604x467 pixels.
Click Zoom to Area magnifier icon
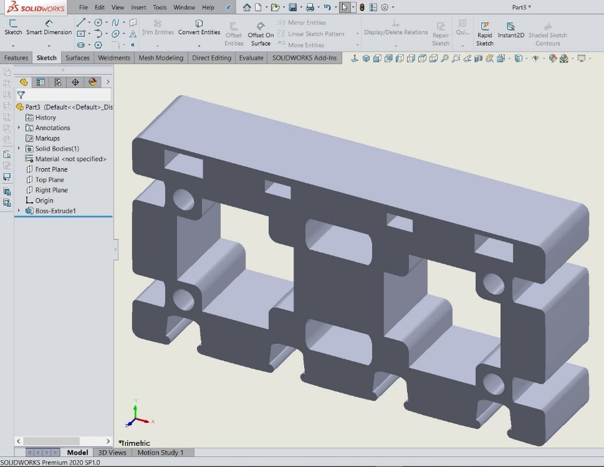coord(456,59)
